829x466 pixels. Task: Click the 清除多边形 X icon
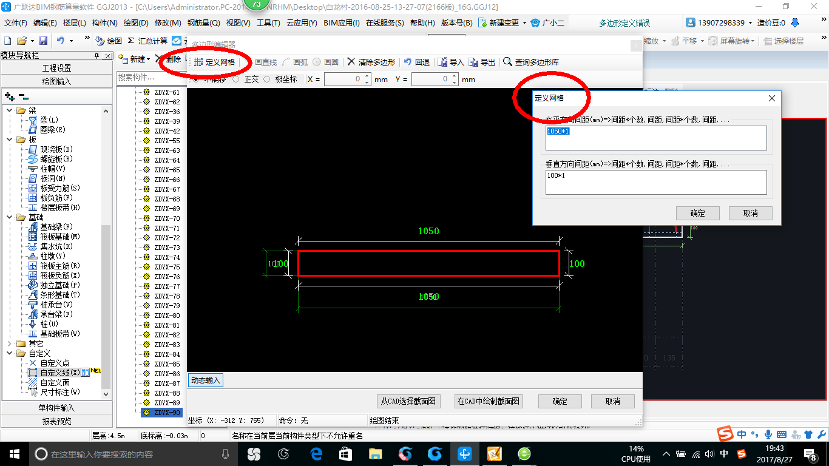click(351, 62)
